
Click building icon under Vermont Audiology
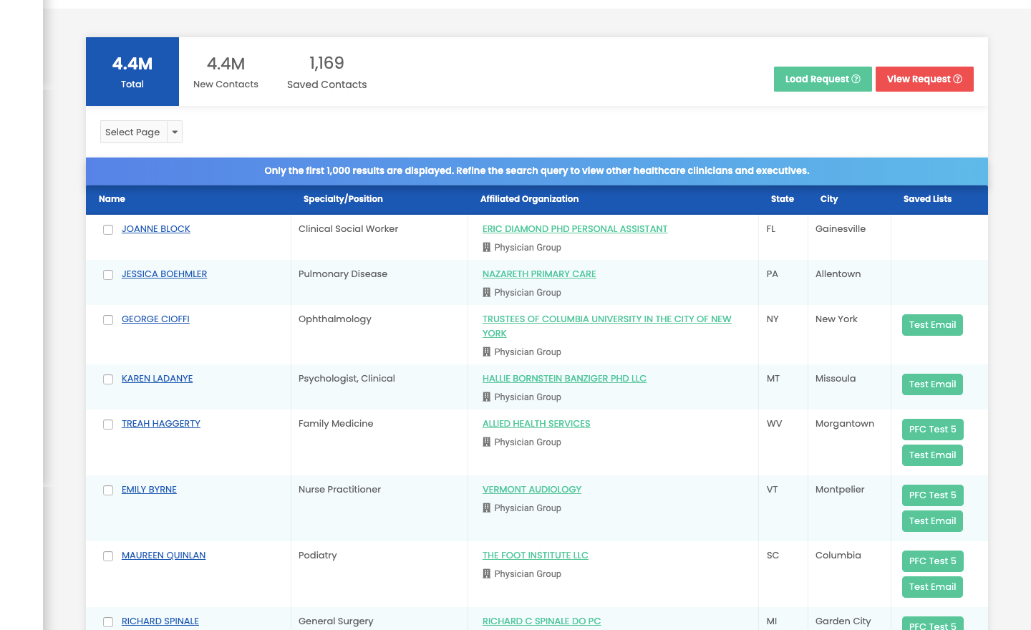click(487, 508)
